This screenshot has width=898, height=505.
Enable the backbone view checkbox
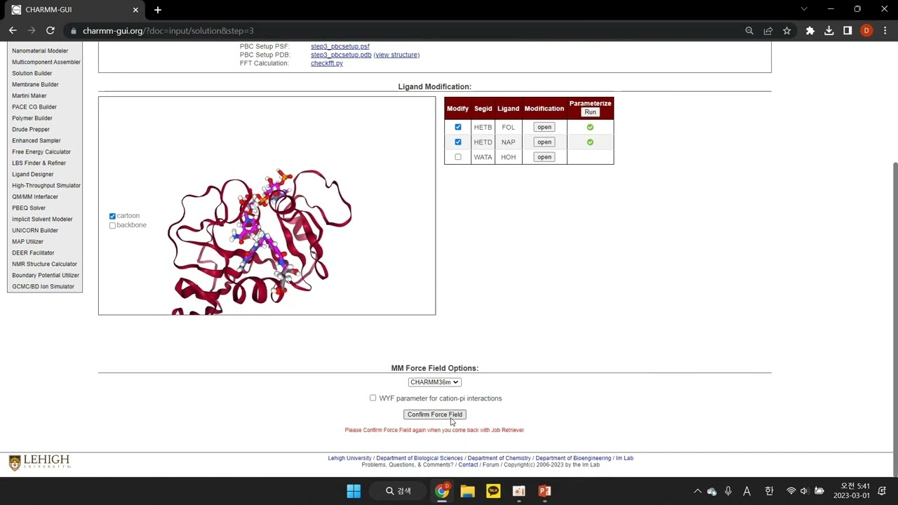coord(112,225)
